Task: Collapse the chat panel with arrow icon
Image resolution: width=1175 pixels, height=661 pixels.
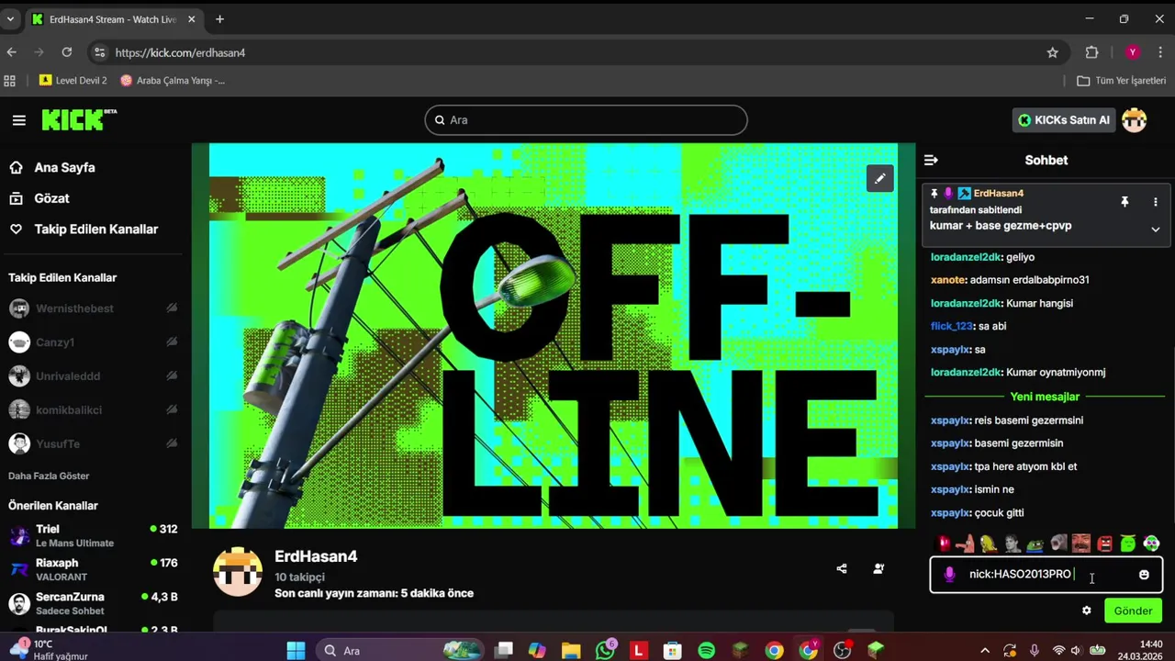Action: pyautogui.click(x=931, y=160)
